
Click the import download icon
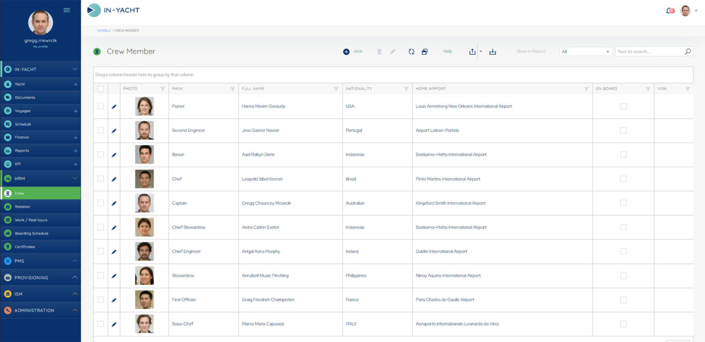pos(492,52)
